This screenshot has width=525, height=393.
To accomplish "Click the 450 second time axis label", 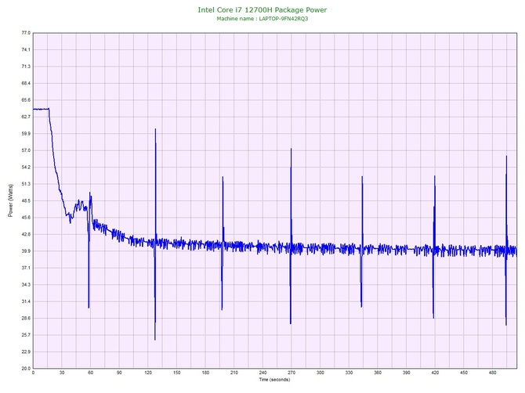I will [x=464, y=373].
